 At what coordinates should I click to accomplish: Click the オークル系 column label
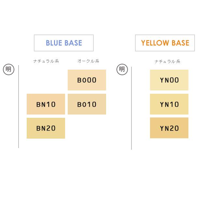[88, 61]
